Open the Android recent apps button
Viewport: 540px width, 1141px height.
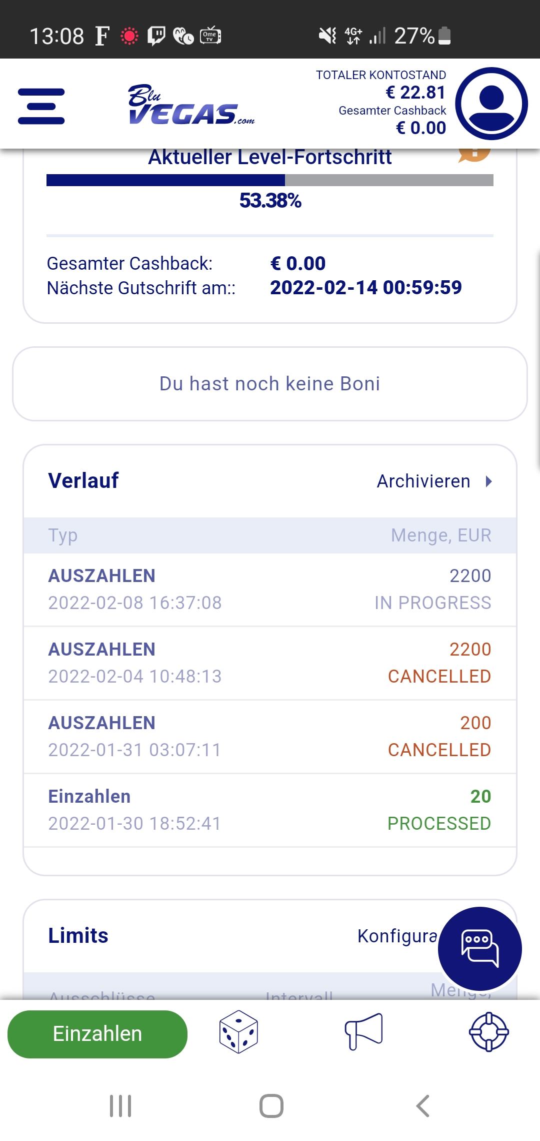click(x=120, y=1106)
